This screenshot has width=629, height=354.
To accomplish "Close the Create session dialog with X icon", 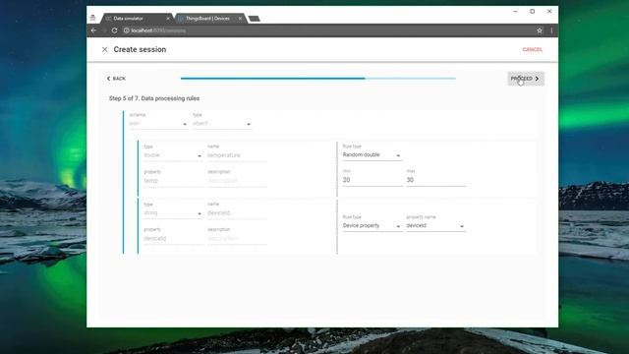I will (105, 49).
